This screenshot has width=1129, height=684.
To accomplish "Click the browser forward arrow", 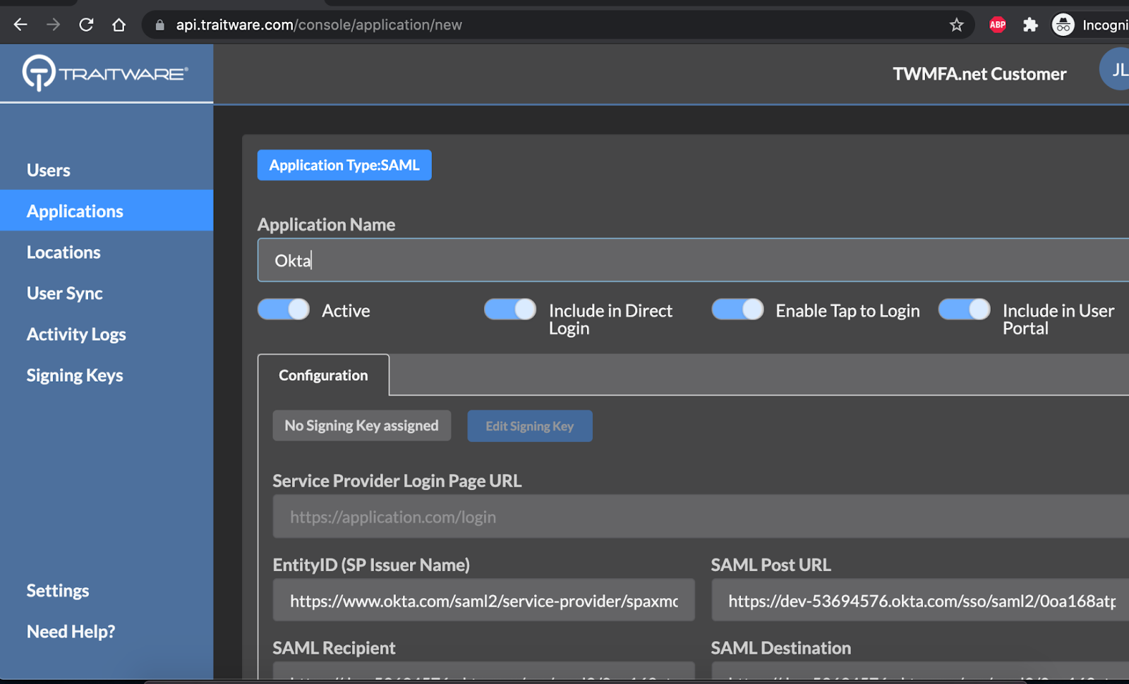I will coord(53,25).
